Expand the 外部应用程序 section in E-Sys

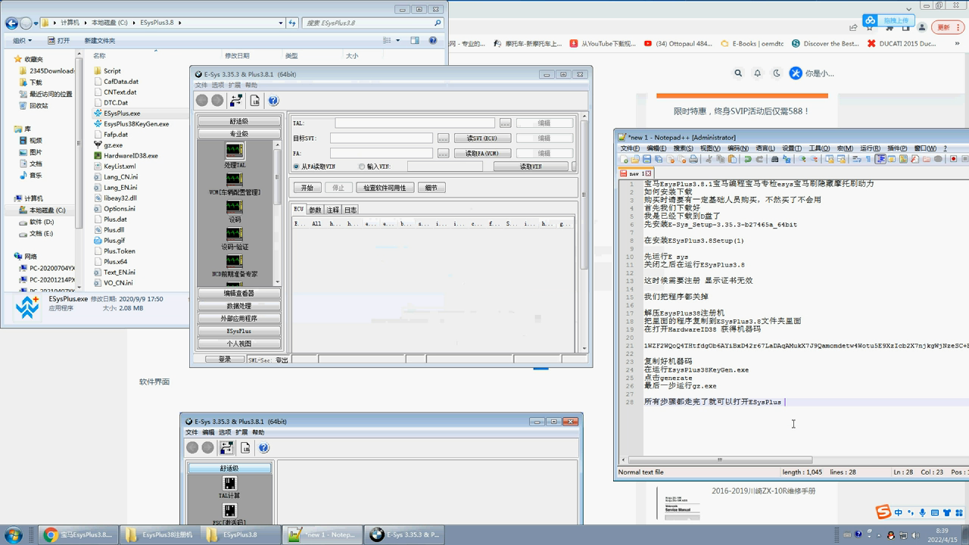click(239, 319)
